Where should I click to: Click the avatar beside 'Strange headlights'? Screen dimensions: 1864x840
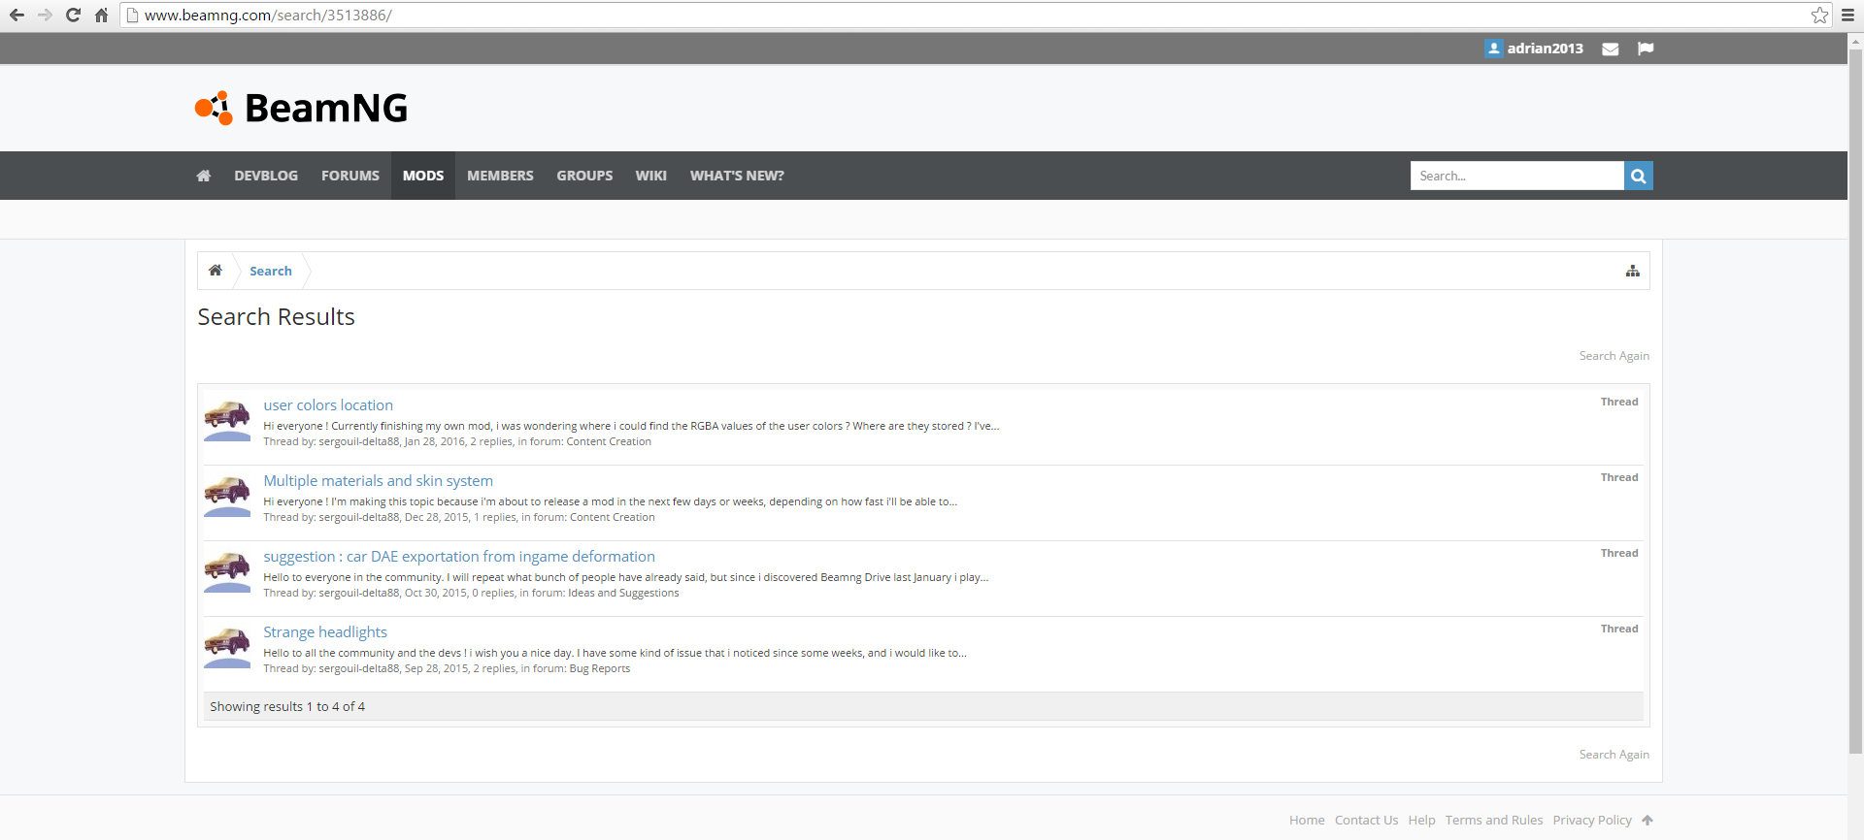click(x=227, y=647)
